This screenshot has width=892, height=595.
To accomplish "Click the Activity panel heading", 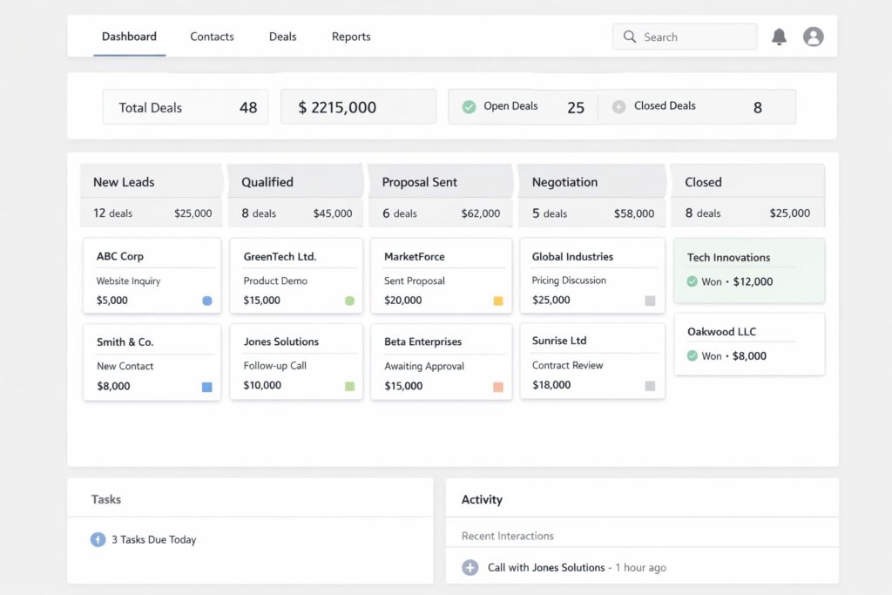I will point(482,499).
